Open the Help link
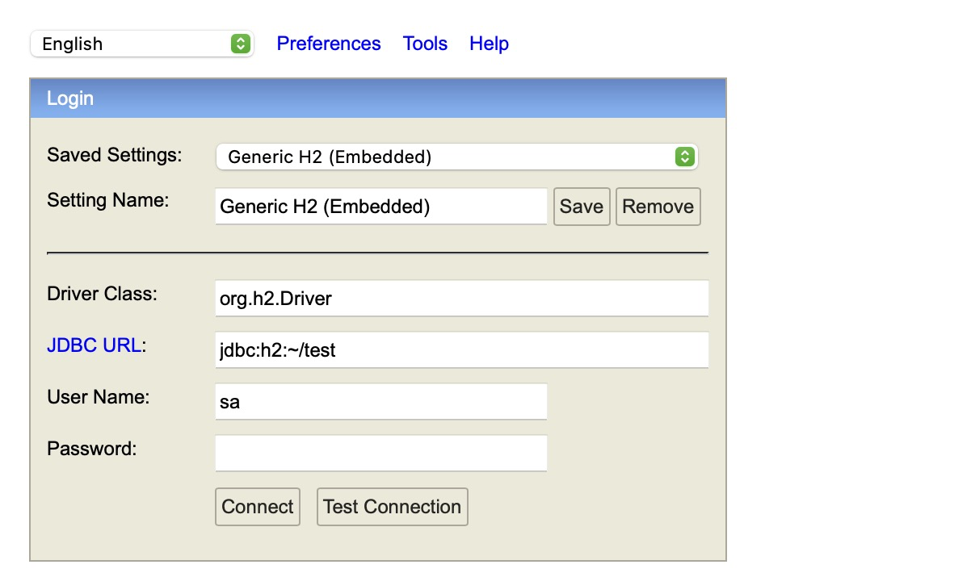The image size is (971, 573). click(489, 44)
